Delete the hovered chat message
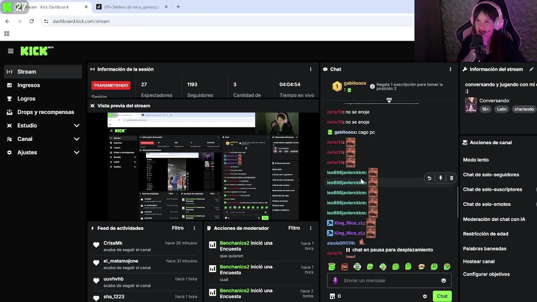Screen dimensions: 537x302 coord(451,178)
